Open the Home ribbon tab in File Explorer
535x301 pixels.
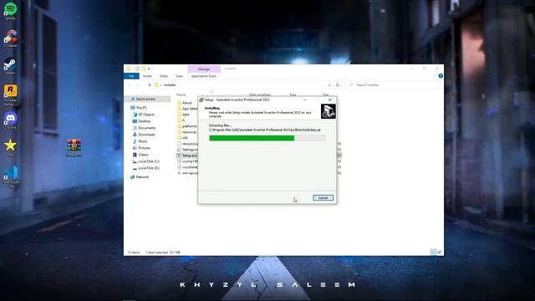tap(147, 76)
